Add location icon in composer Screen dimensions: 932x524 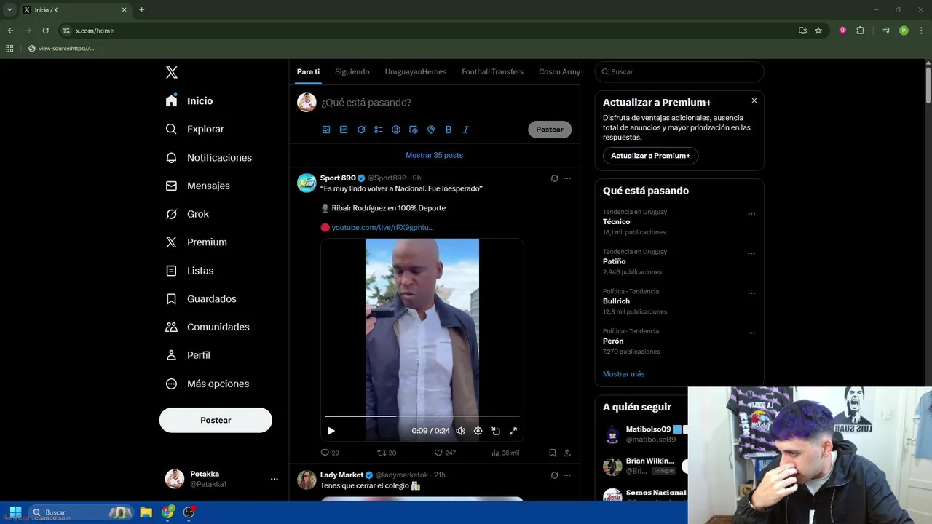click(431, 130)
